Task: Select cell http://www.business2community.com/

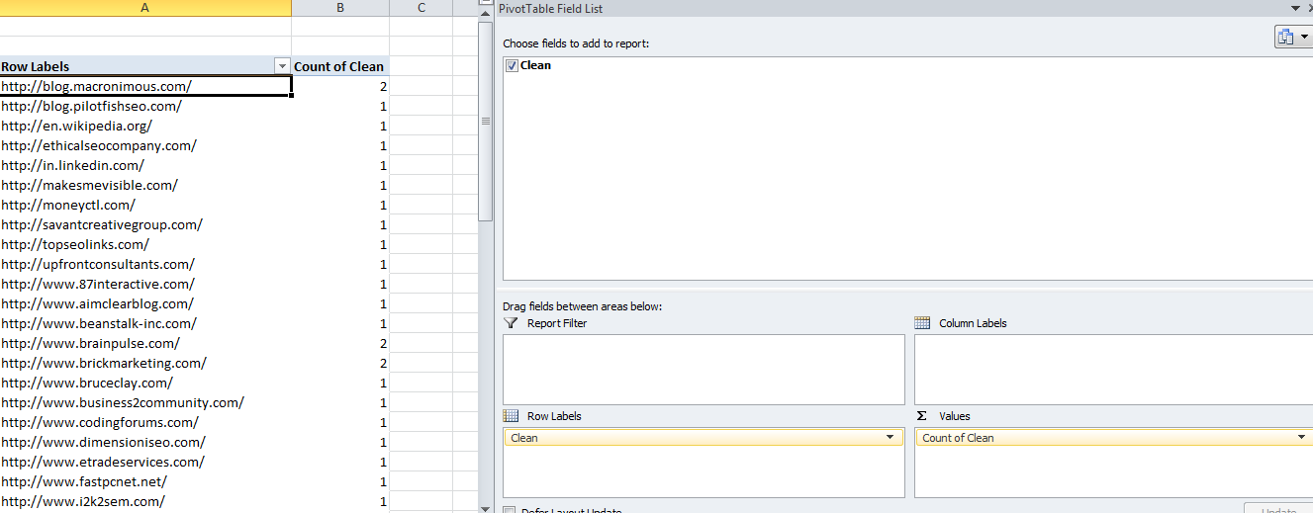Action: (145, 402)
